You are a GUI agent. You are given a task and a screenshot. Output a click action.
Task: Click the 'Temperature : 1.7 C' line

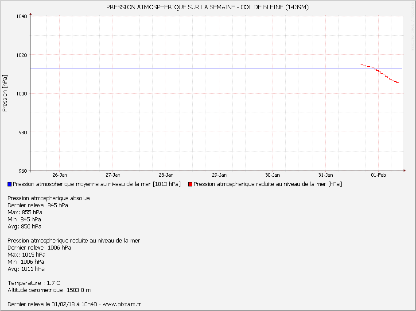click(34, 283)
